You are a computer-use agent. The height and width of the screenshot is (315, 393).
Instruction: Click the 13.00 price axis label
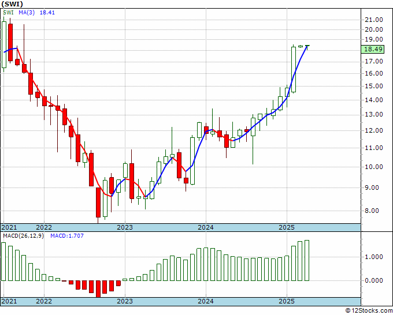click(374, 115)
